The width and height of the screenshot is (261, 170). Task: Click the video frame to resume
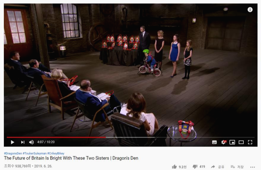[x=130, y=70]
